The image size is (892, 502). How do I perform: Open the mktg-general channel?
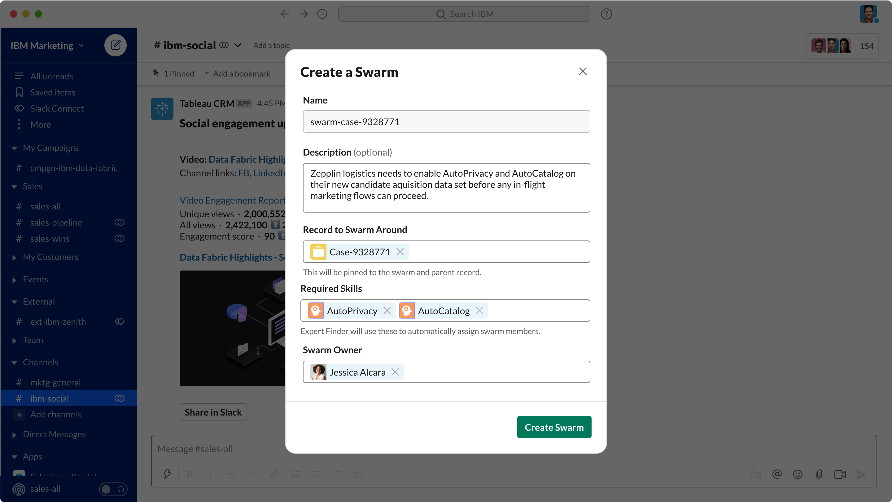coord(55,382)
